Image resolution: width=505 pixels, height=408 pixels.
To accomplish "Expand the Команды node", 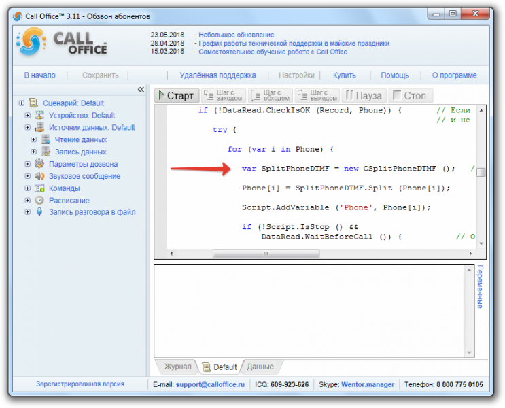I will point(28,188).
